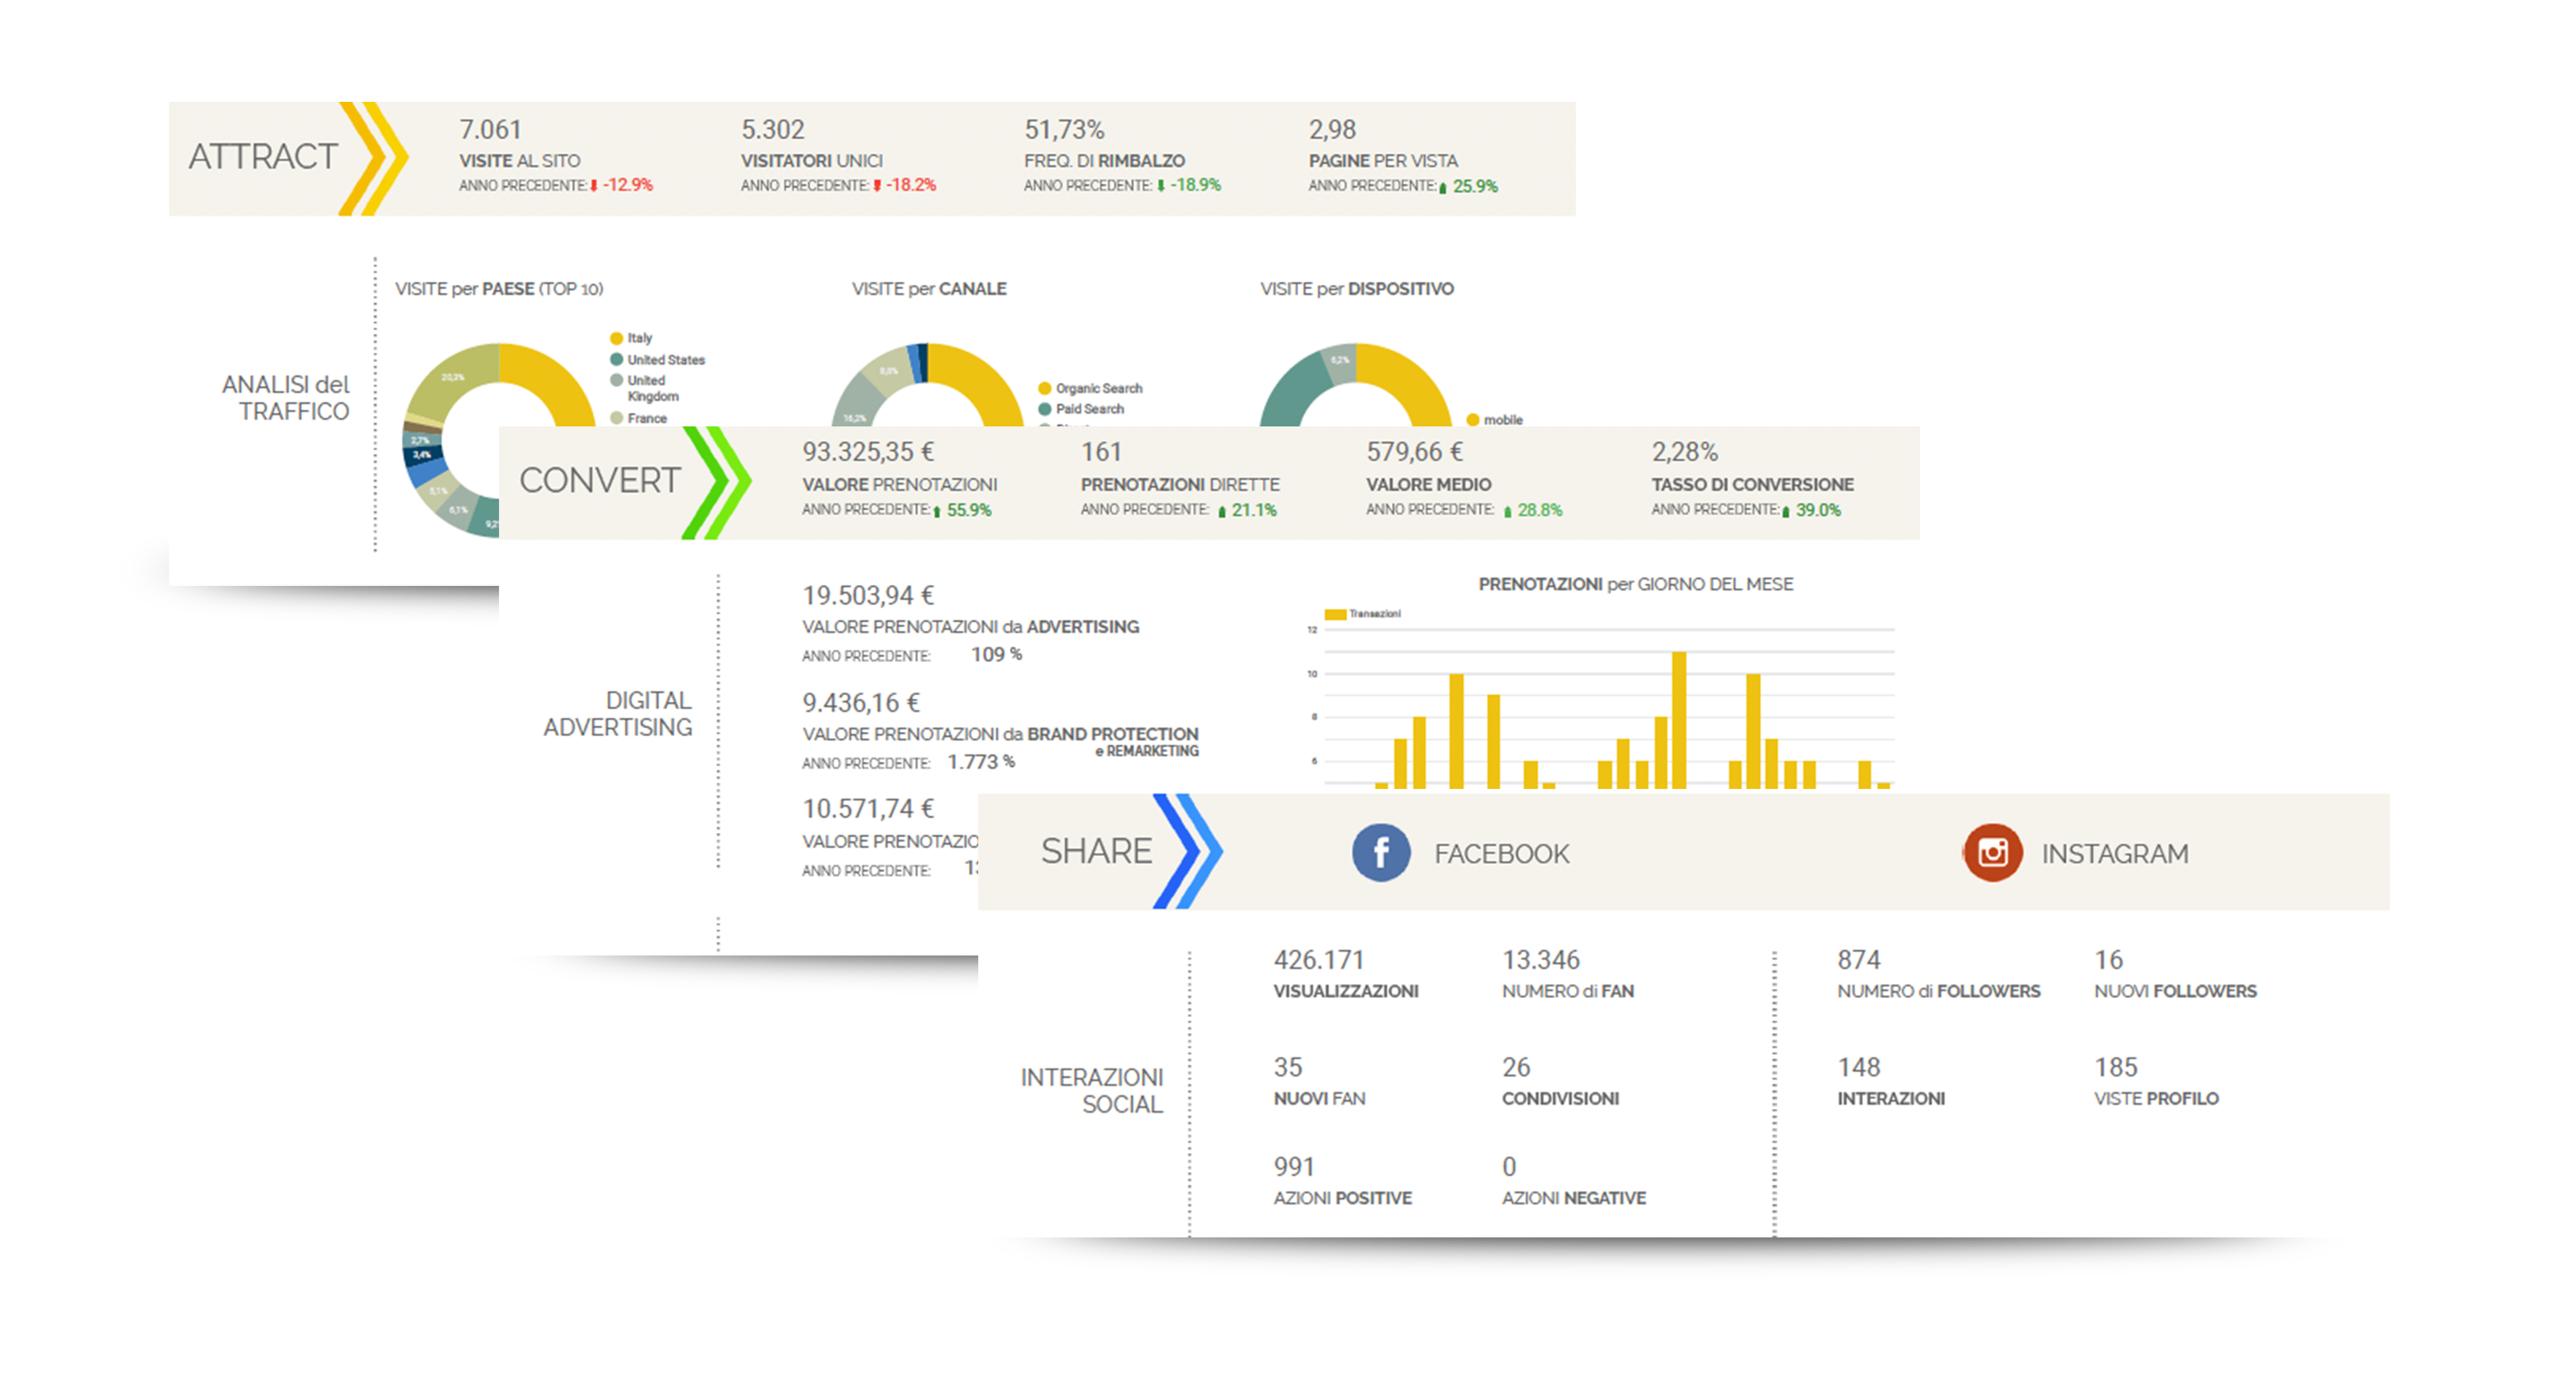Click the DIGITAL ADVERTISING label
The width and height of the screenshot is (2558, 1378).
pyautogui.click(x=617, y=713)
